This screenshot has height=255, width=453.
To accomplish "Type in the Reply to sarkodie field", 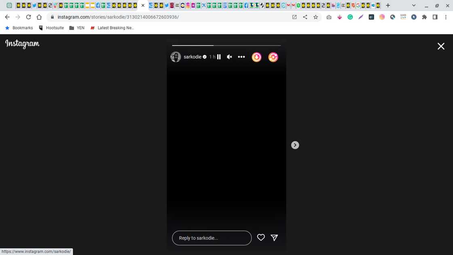I will pyautogui.click(x=212, y=238).
